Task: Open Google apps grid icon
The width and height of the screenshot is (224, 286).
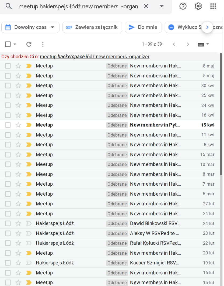Action: (213, 6)
